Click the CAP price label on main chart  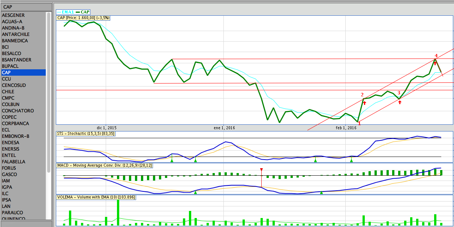(x=83, y=18)
